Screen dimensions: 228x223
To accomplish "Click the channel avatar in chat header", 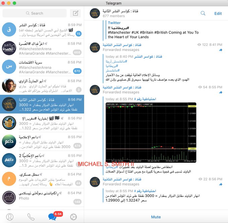I will pyautogui.click(x=95, y=13).
